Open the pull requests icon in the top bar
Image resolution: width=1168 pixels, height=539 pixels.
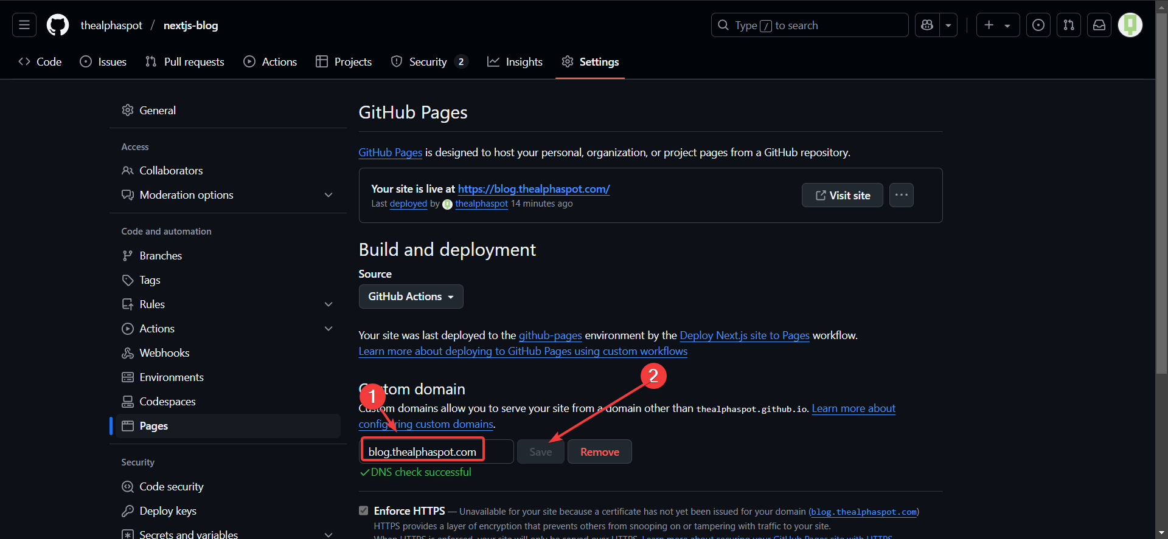pos(1069,25)
